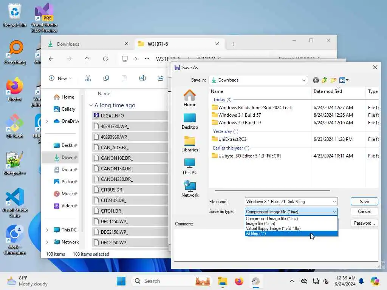387x290 pixels.
Task: Click the File name input field
Action: point(288,202)
